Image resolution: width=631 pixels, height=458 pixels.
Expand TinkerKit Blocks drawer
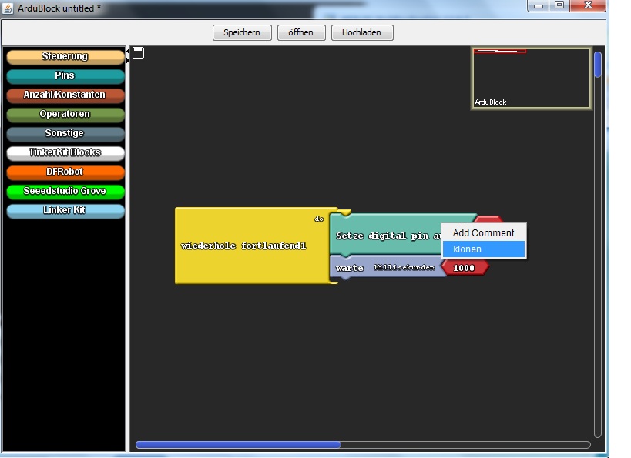tap(65, 152)
